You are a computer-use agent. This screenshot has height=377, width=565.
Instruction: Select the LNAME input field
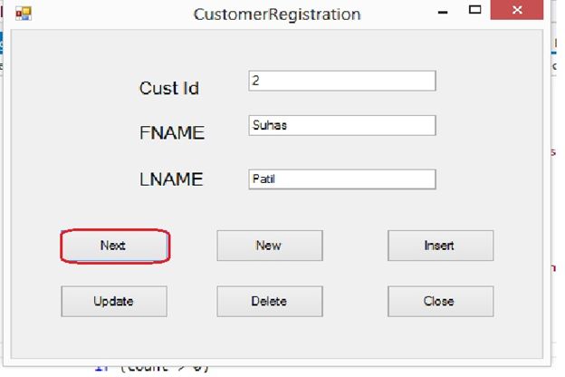click(341, 179)
